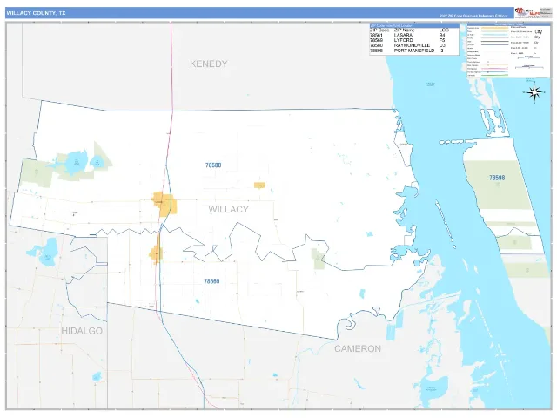The height and width of the screenshot is (418, 557).
Task: Click the compass rose icon
Action: (534, 93)
